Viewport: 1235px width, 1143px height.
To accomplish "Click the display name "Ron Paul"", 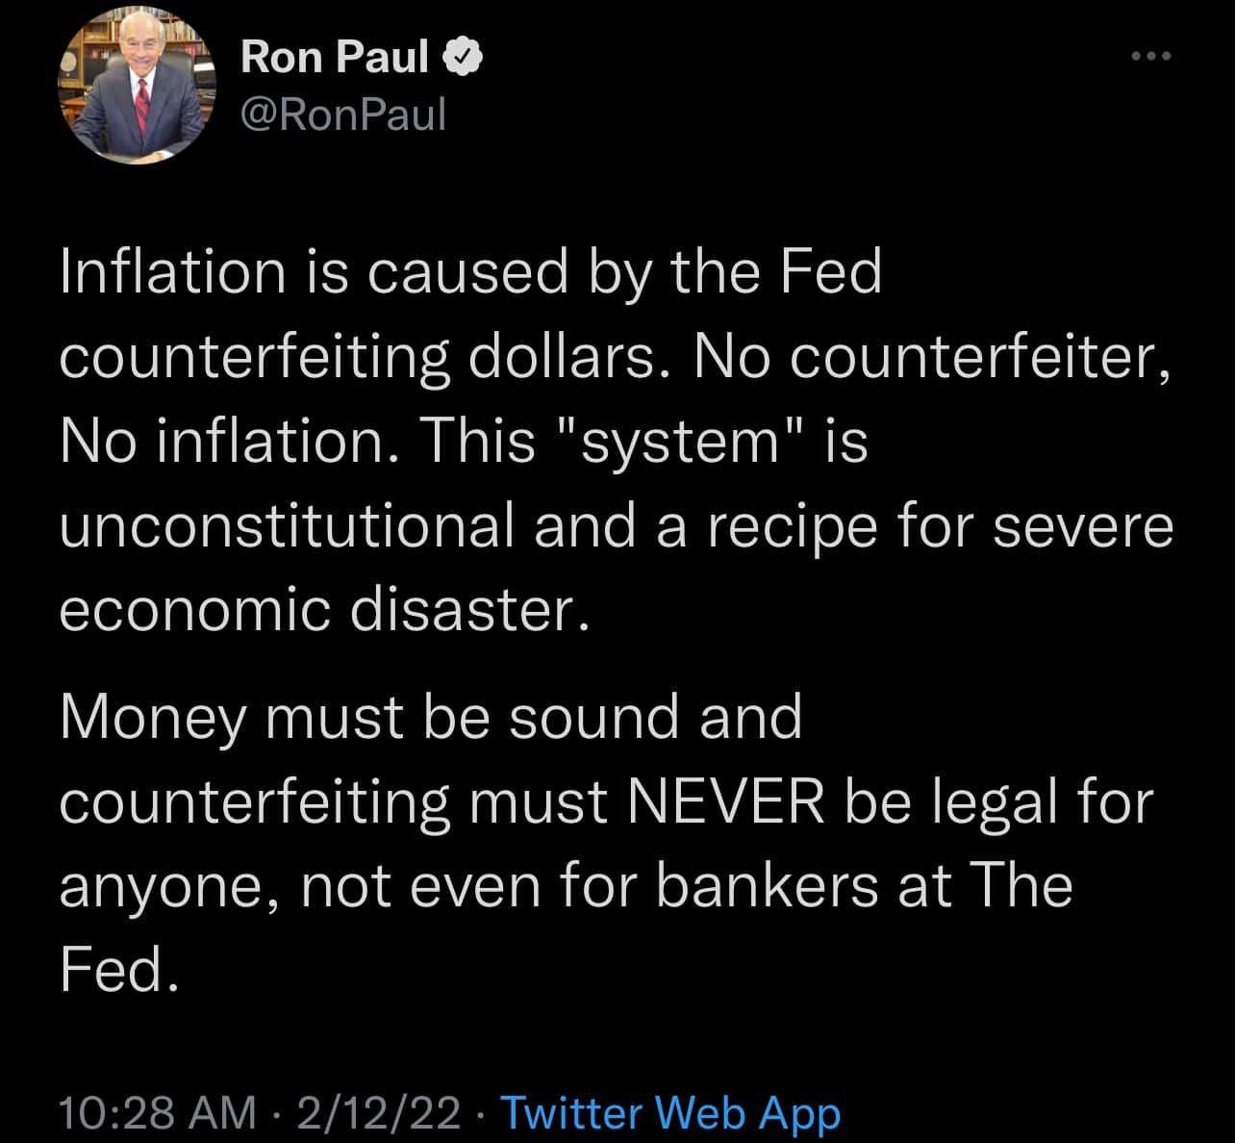I will [335, 58].
